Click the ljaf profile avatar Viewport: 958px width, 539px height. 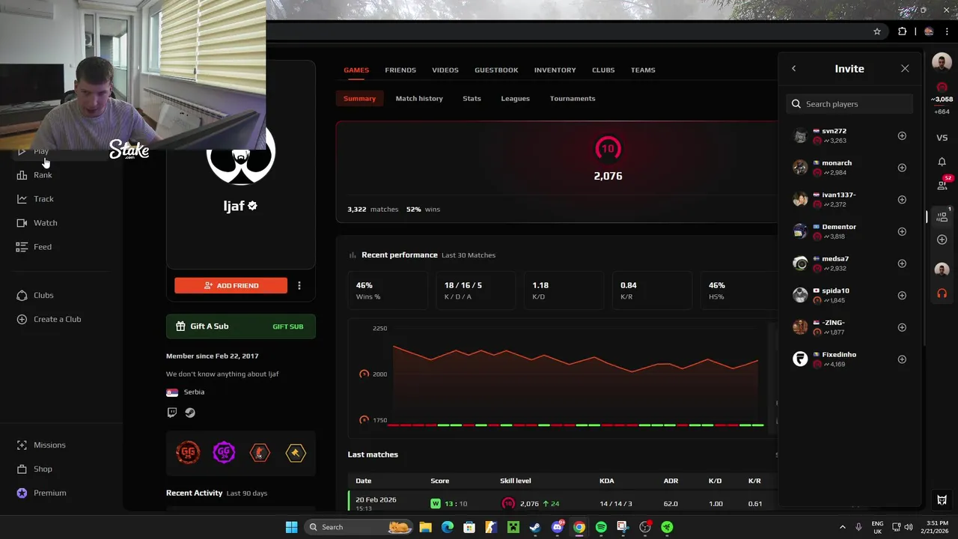coord(241,153)
